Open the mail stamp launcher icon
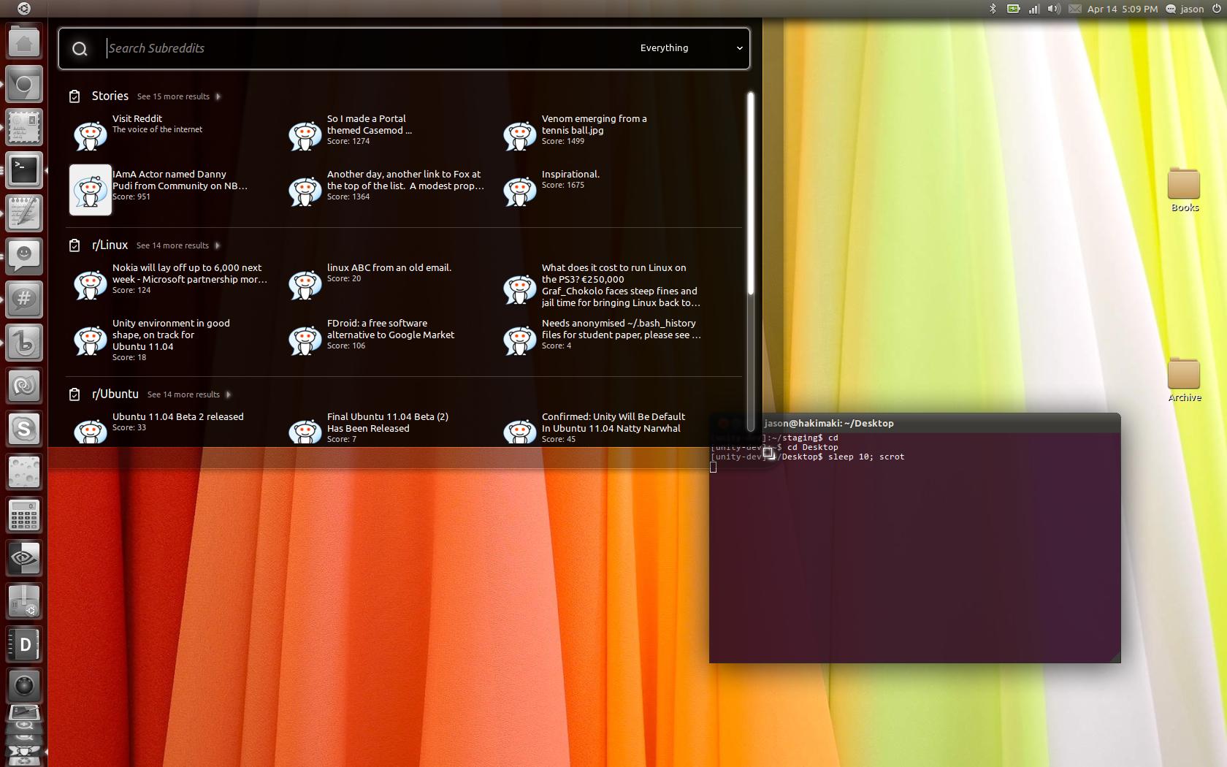The image size is (1227, 767). (x=23, y=128)
